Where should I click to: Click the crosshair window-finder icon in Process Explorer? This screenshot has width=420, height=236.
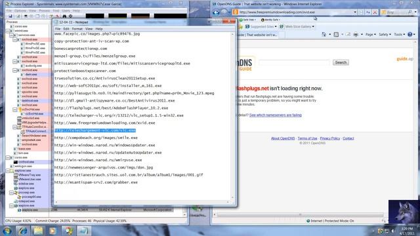pos(71,16)
